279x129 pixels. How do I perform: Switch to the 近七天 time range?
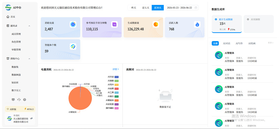click(145, 8)
